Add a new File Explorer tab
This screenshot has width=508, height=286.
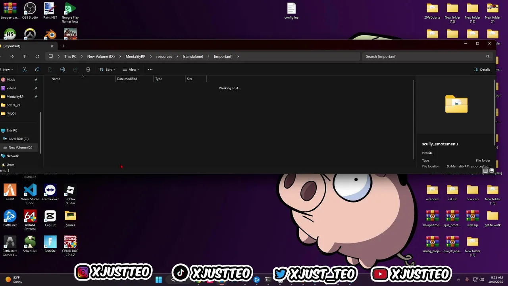click(63, 46)
